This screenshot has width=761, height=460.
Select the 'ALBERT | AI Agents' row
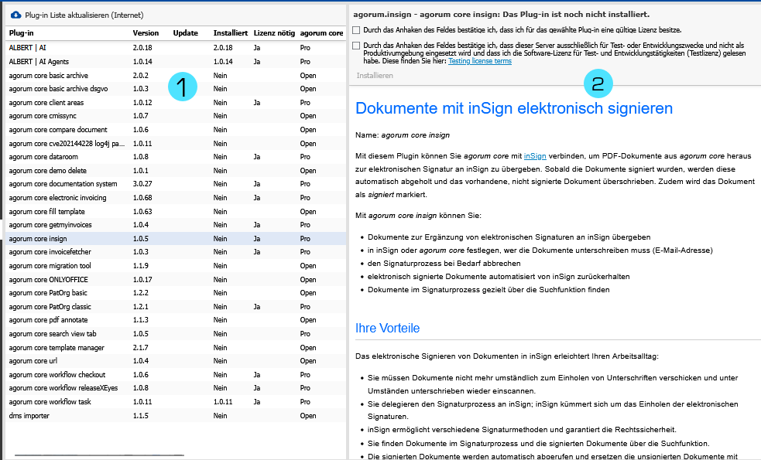176,62
